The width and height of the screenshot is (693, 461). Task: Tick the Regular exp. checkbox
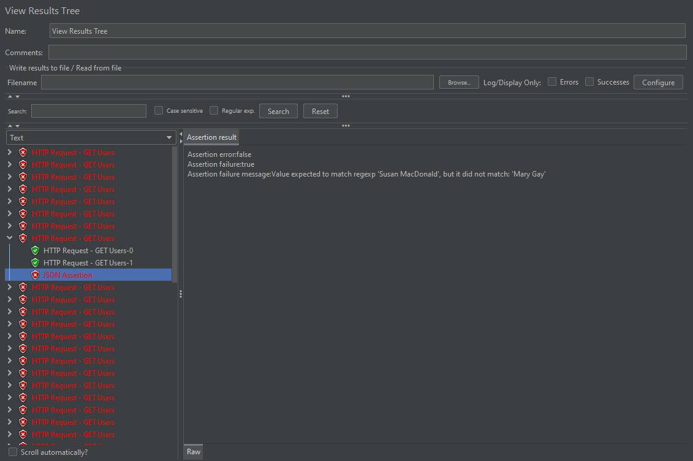click(x=214, y=110)
